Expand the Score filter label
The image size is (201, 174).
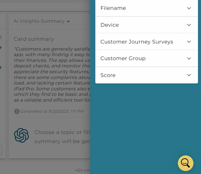tap(108, 75)
